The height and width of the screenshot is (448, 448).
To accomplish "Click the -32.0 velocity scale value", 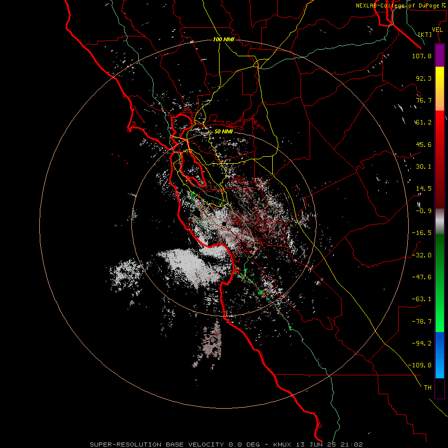I will coord(422,255).
